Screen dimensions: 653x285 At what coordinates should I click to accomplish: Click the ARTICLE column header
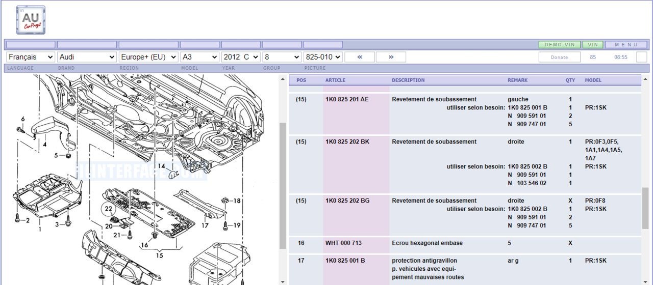[335, 80]
